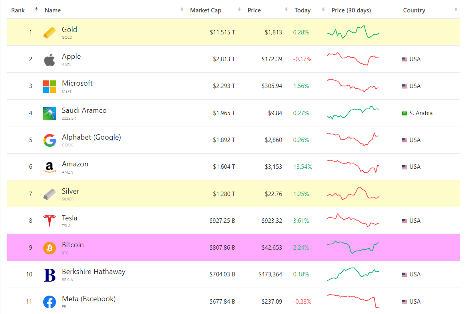Screen dimensions: 466x314
Task: Click Apple 30-day price chart
Action: (353, 58)
